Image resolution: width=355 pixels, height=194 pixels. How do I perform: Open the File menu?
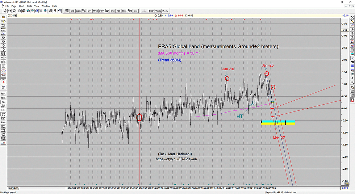(7, 6)
